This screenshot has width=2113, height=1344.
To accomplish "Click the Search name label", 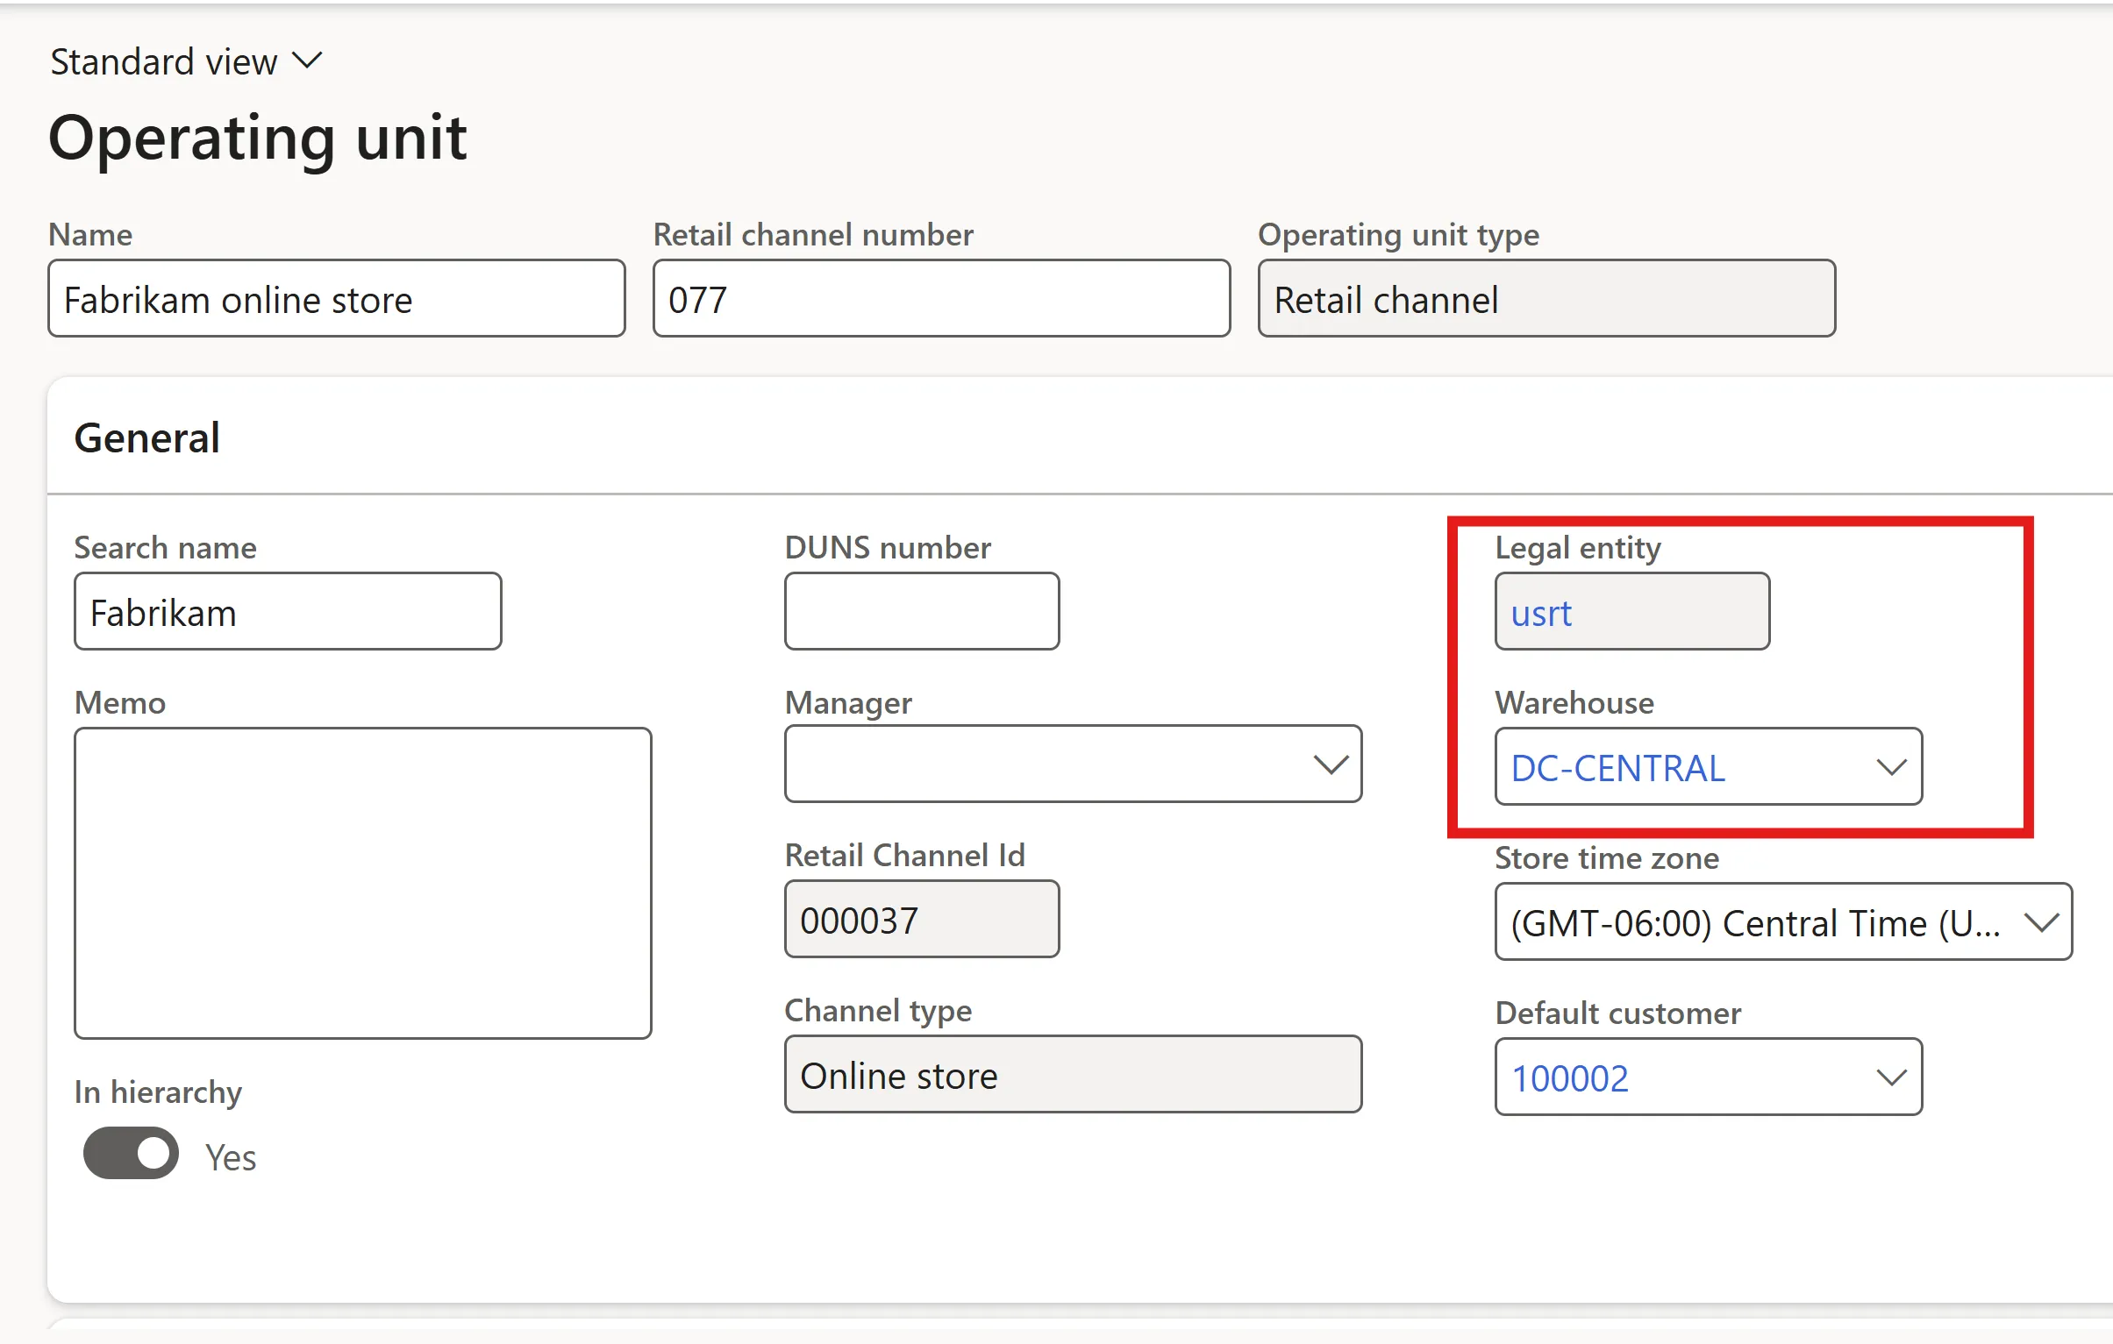I will pyautogui.click(x=166, y=547).
